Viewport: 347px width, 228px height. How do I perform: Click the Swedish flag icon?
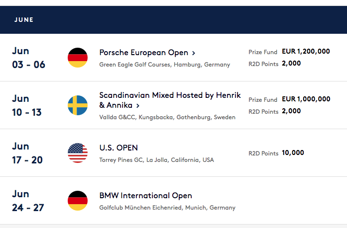click(78, 105)
